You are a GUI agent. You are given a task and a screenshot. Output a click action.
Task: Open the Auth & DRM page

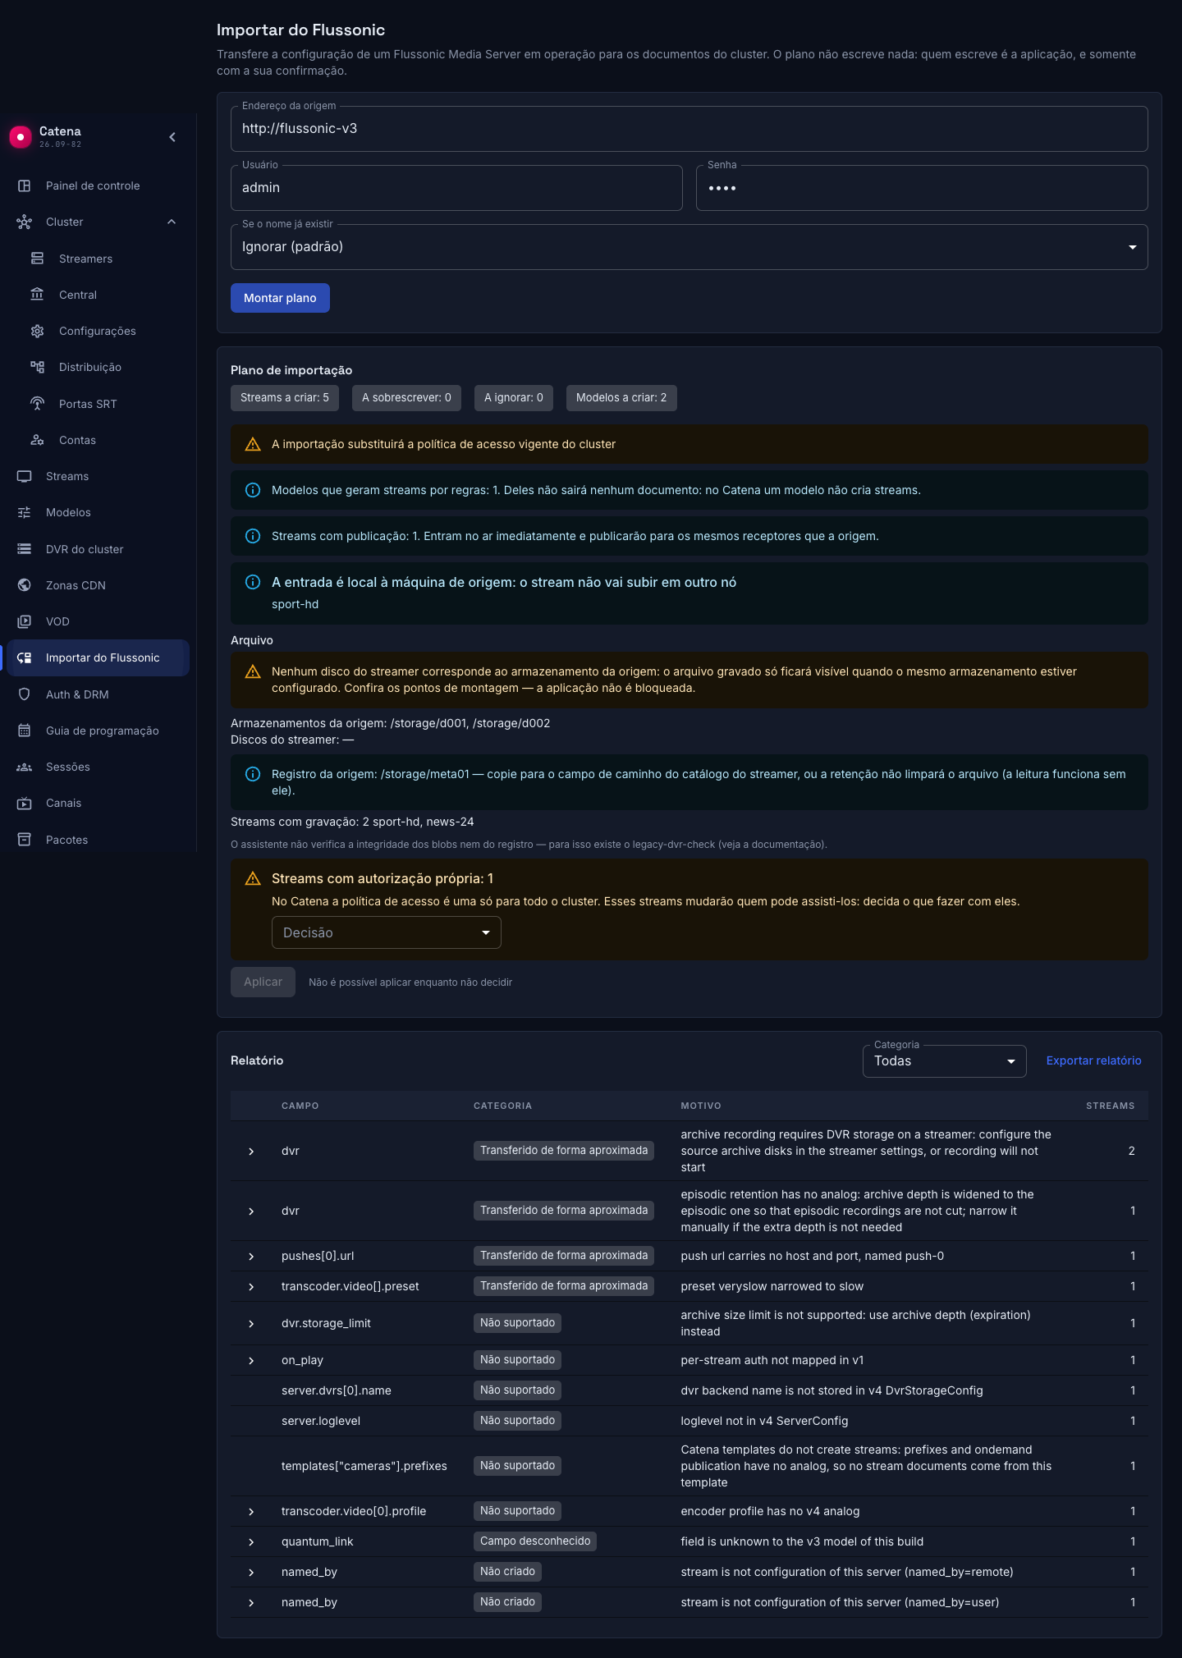(98, 694)
